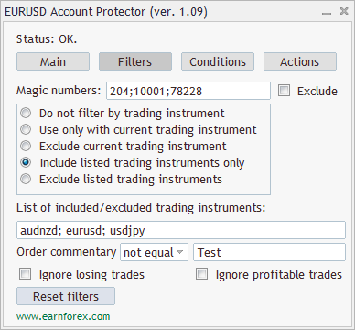Image resolution: width=355 pixels, height=330 pixels.
Task: Enable the Exclude magic numbers checkbox
Action: (x=284, y=91)
